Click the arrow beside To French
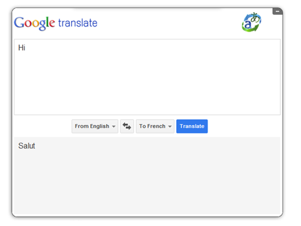This screenshot has width=301, height=226. click(x=170, y=127)
